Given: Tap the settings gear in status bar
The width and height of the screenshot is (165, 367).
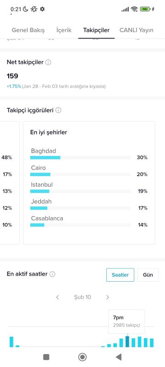Looking at the screenshot, I should tap(42, 9).
